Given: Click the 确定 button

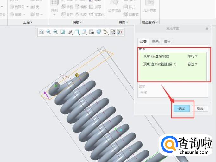Looking at the screenshot, I should pyautogui.click(x=182, y=108).
